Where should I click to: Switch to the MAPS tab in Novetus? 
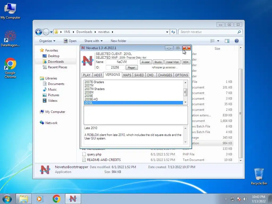click(127, 75)
